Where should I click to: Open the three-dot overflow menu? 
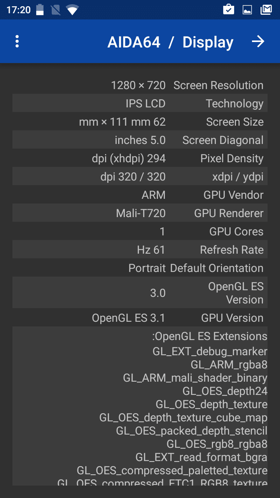(17, 42)
